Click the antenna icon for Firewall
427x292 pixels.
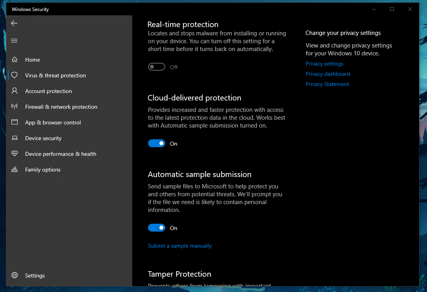click(x=15, y=106)
